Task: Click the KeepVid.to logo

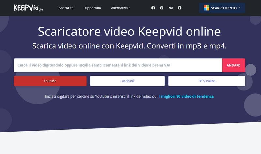Action: [28, 8]
